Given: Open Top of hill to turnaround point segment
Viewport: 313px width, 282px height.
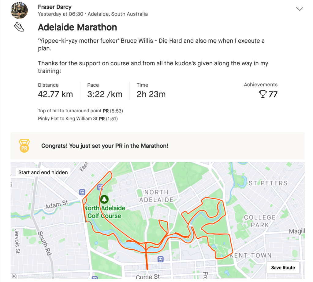Looking at the screenshot, I should coord(69,111).
